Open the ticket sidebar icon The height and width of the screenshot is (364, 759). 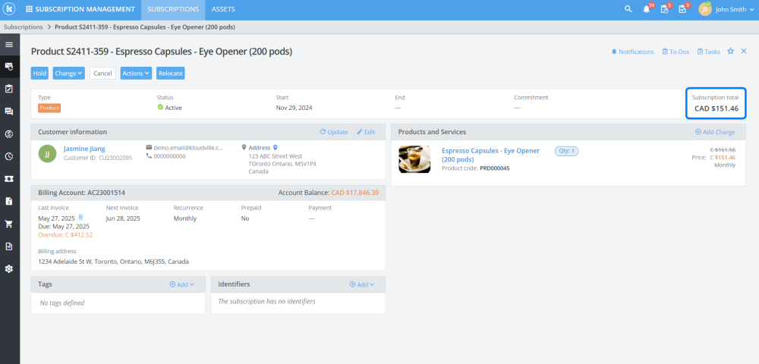(9, 179)
